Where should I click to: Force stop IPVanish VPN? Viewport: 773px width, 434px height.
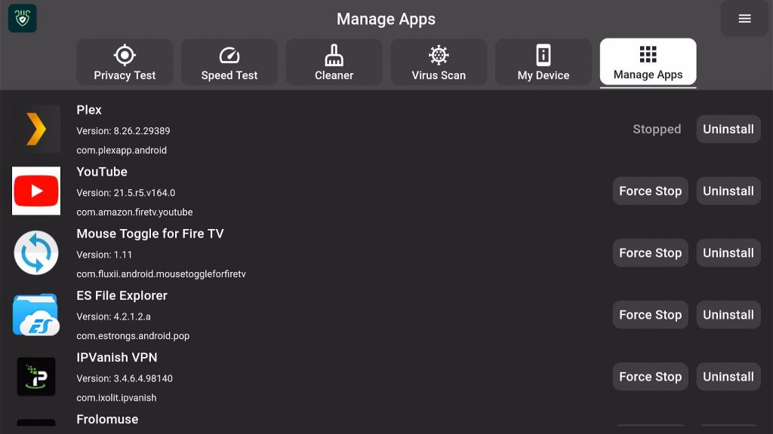pyautogui.click(x=650, y=377)
